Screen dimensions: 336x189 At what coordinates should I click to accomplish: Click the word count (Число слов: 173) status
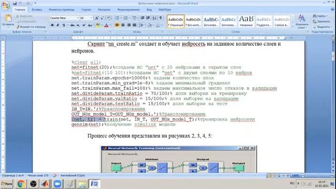tap(38, 175)
